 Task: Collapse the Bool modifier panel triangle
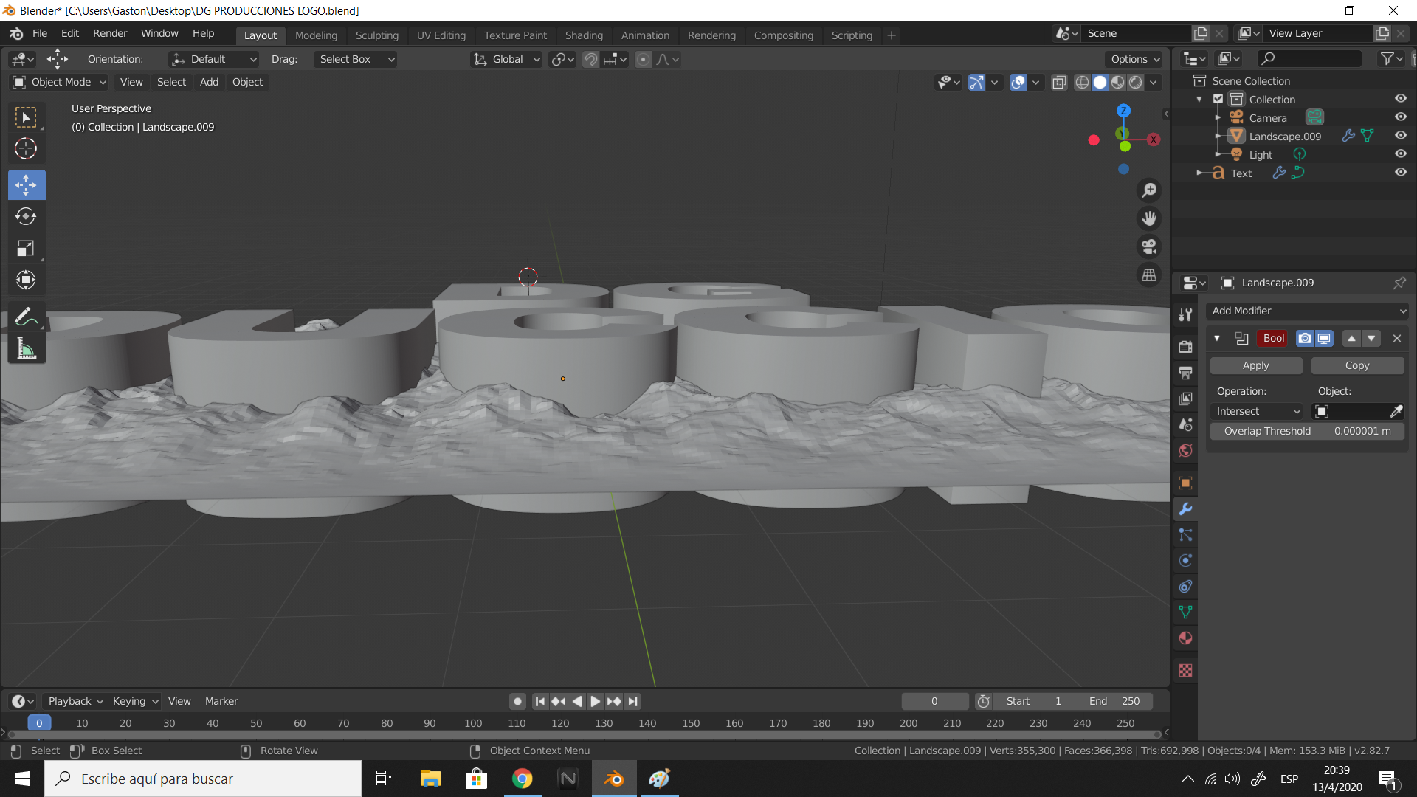point(1216,338)
